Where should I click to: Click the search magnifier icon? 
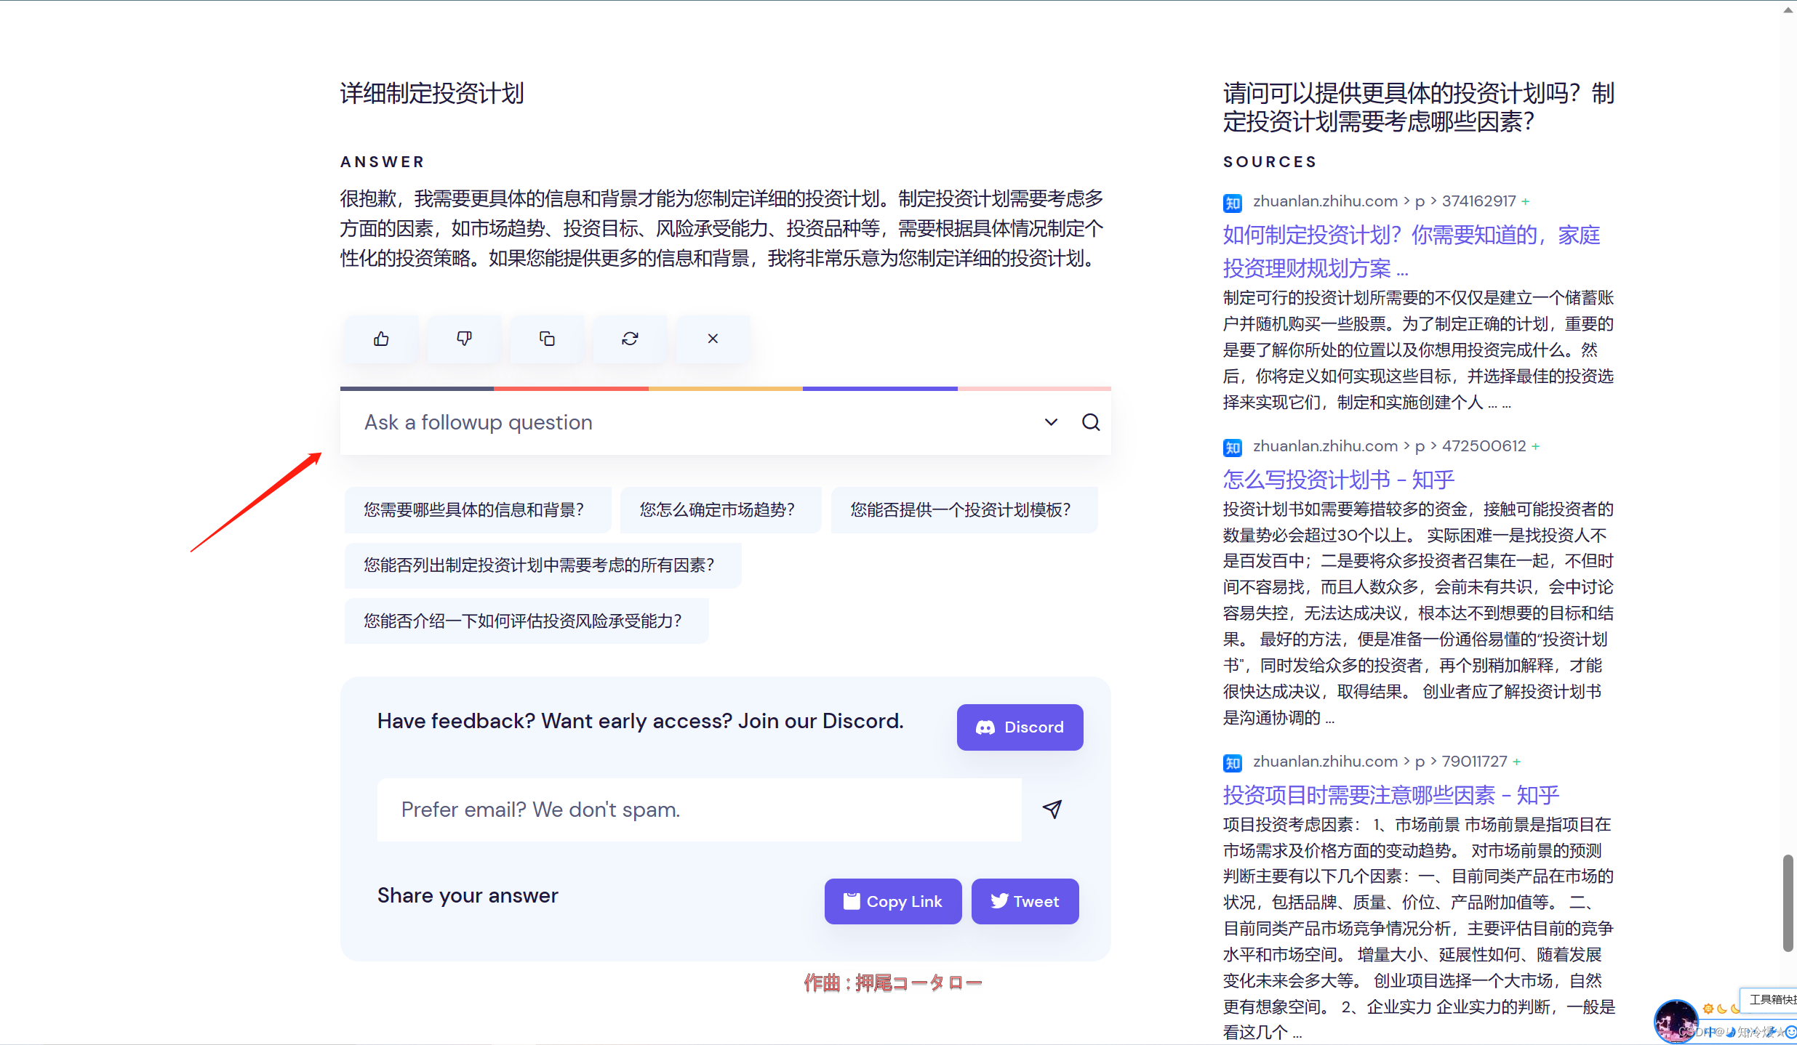pyautogui.click(x=1090, y=422)
